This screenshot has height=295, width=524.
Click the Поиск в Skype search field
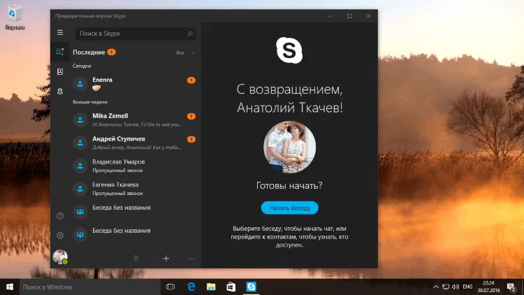(x=136, y=34)
